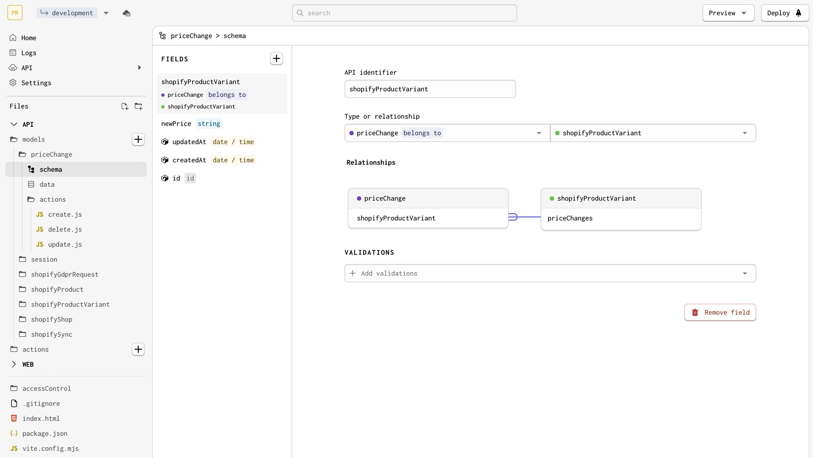Click the add new field plus button
Screen dimensions: 813x458
coord(276,59)
